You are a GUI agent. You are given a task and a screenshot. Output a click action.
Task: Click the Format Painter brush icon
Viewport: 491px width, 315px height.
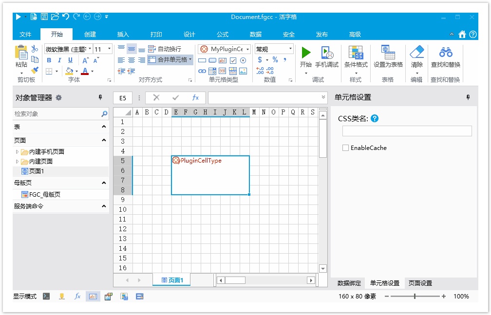coord(35,71)
